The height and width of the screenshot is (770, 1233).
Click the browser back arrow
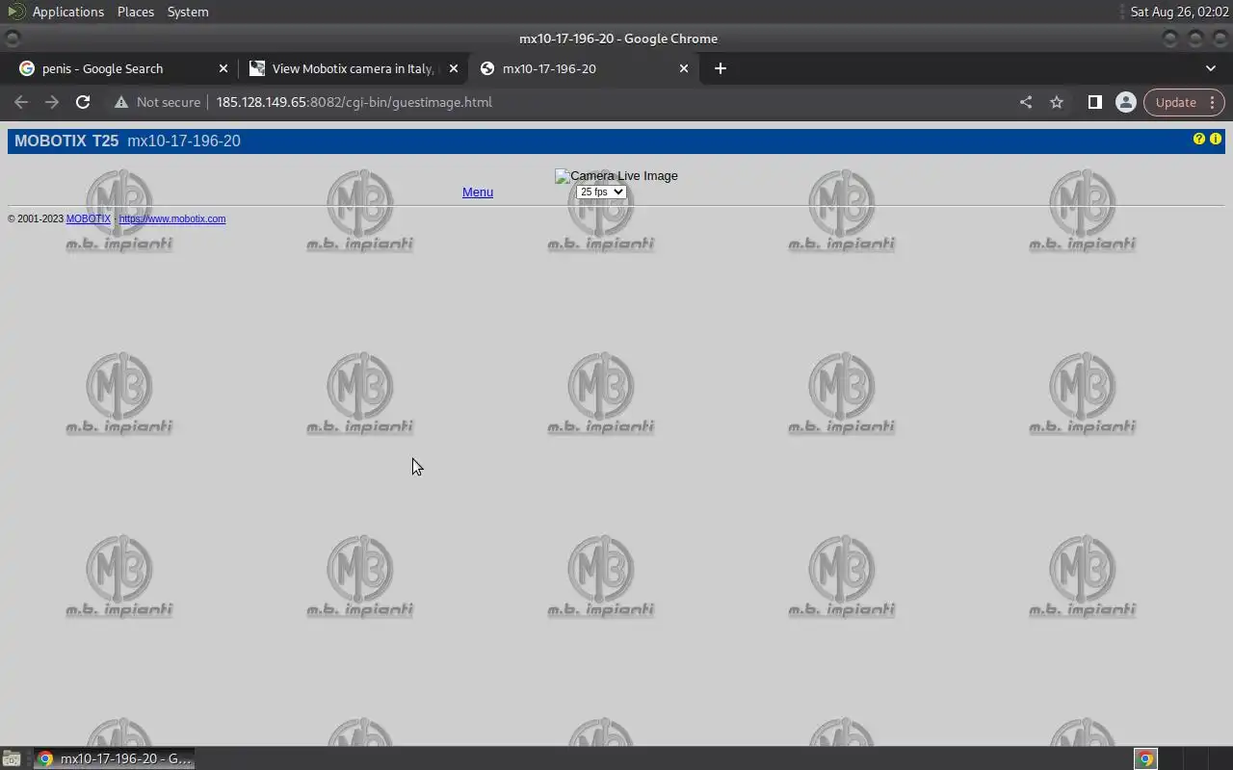[21, 102]
